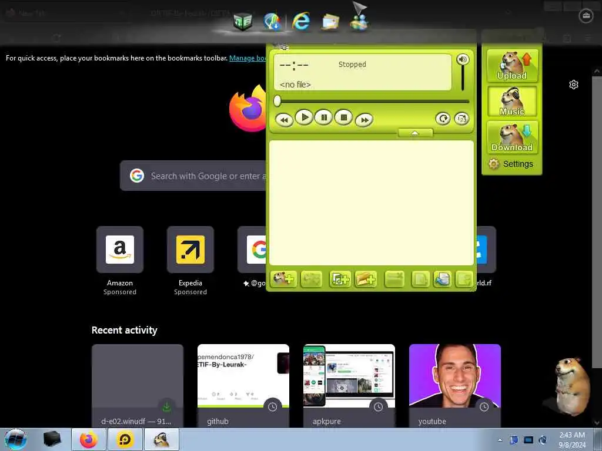Open the new tab page settings gear

coord(574,85)
